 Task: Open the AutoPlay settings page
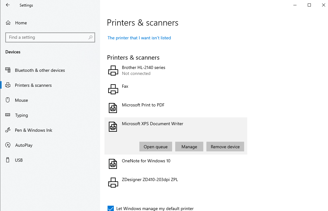pyautogui.click(x=24, y=145)
